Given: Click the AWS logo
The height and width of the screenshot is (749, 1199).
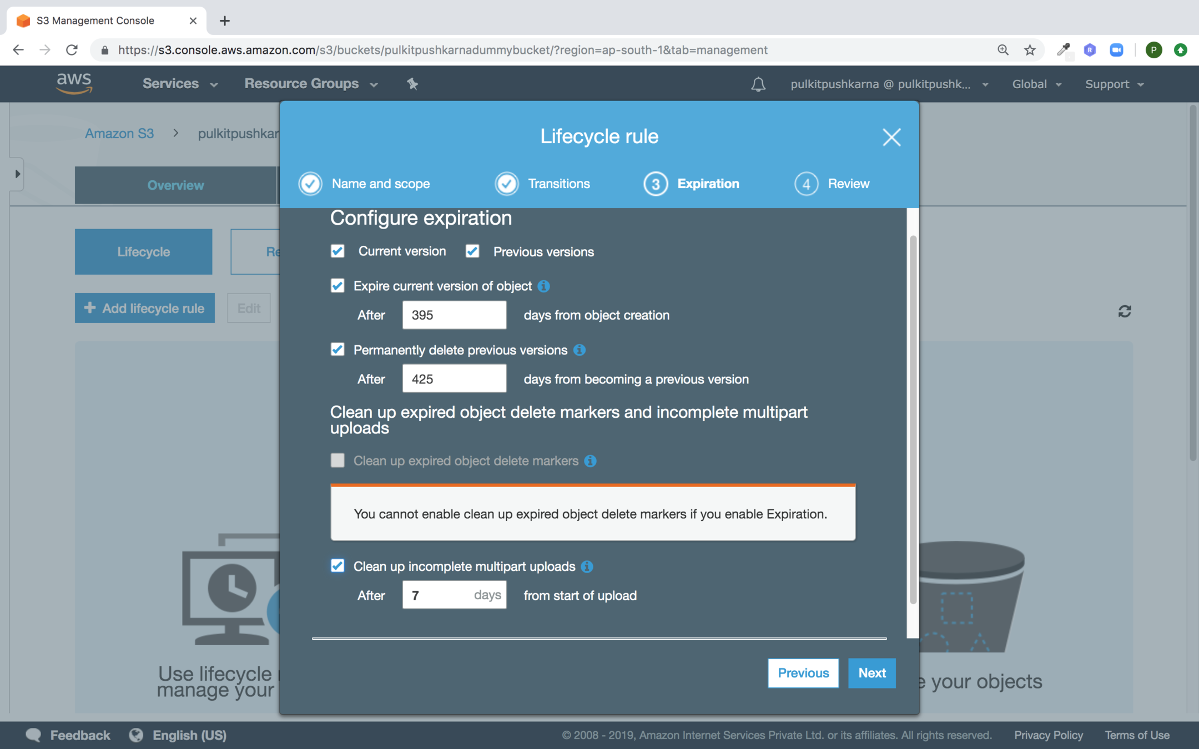Looking at the screenshot, I should click(74, 83).
